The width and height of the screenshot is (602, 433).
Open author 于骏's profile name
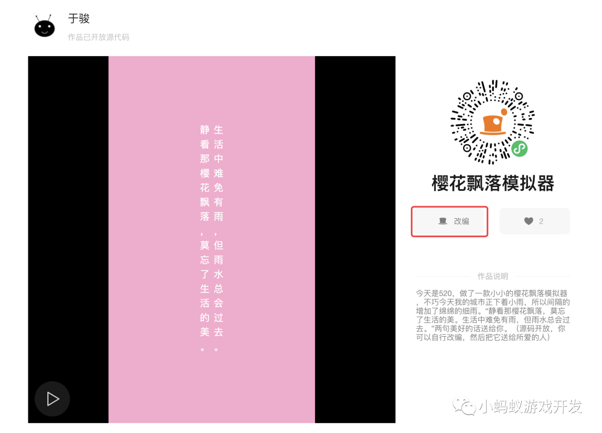(x=79, y=18)
